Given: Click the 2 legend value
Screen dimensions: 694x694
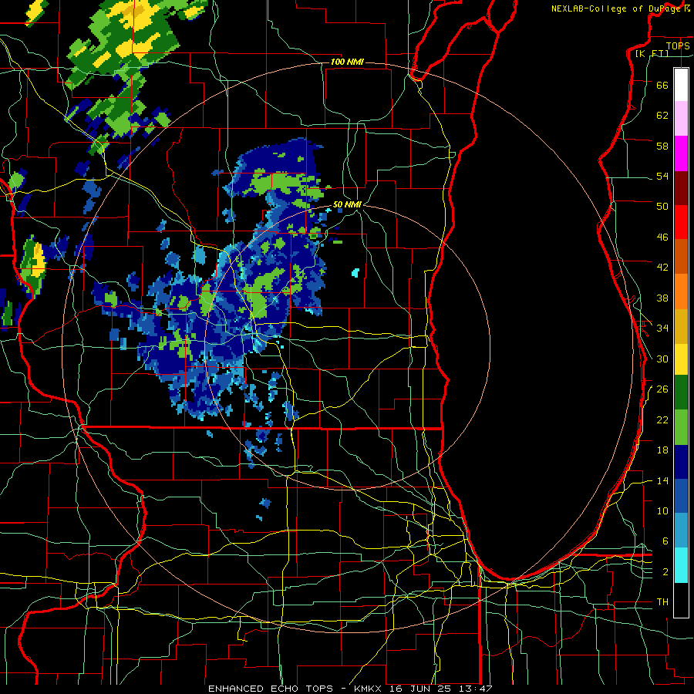Looking at the screenshot, I should (665, 572).
